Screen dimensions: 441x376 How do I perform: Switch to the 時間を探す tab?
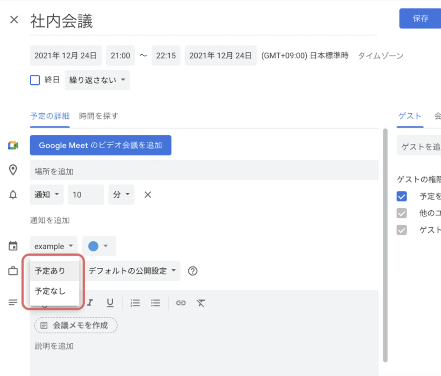pyautogui.click(x=99, y=116)
